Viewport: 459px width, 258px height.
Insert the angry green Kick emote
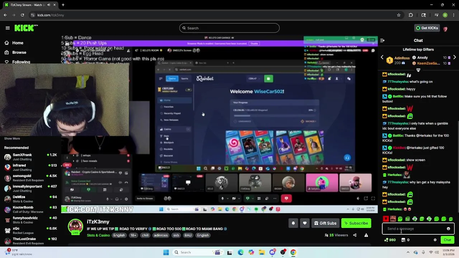click(x=407, y=219)
